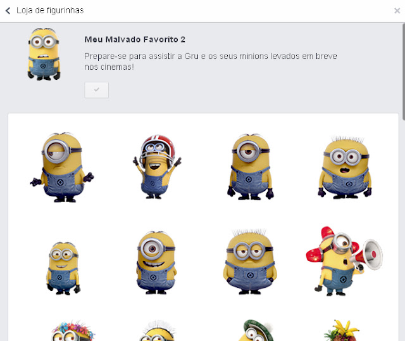Click the description text starting with Prepare-se para assistir
Image resolution: width=405 pixels, height=341 pixels.
[x=211, y=61]
